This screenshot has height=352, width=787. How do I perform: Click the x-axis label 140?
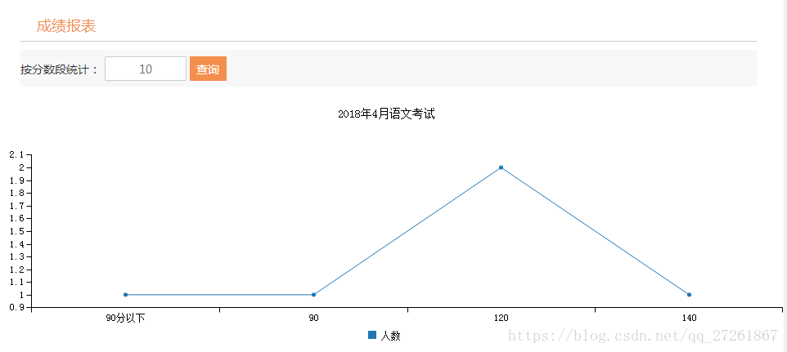pos(689,318)
